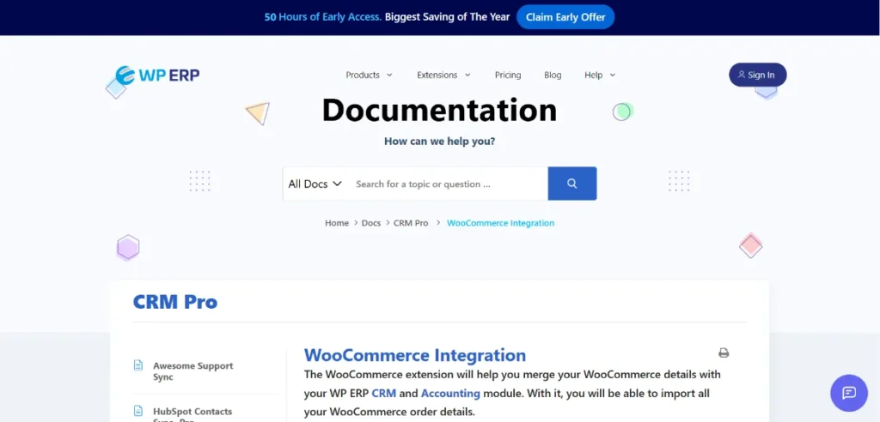880x422 pixels.
Task: Focus the search topic input field
Action: tap(447, 184)
